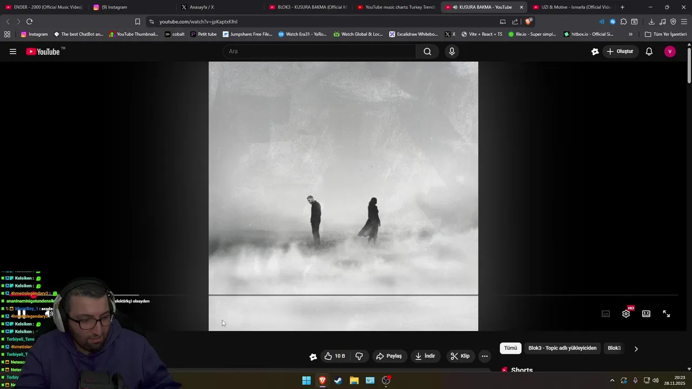The height and width of the screenshot is (389, 692).
Task: Toggle subtitles captions button in player
Action: coord(606,313)
